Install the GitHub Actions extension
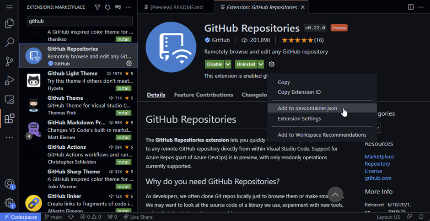This screenshot has width=430, height=221. [124, 162]
